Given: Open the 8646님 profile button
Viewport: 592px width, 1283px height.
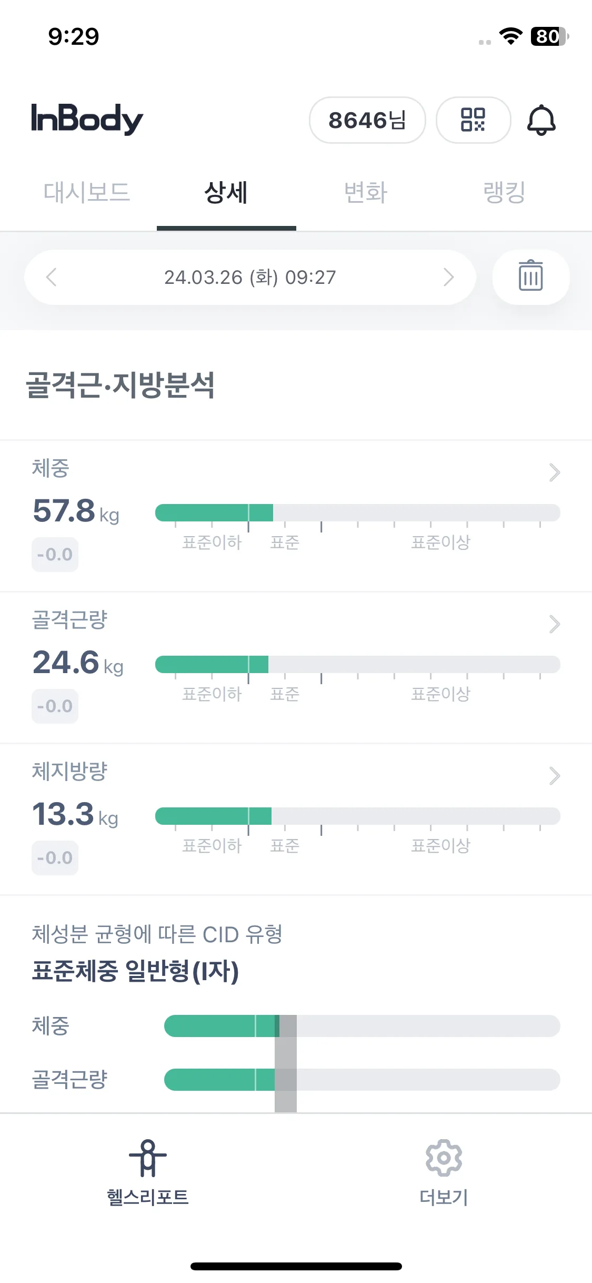Looking at the screenshot, I should (367, 120).
